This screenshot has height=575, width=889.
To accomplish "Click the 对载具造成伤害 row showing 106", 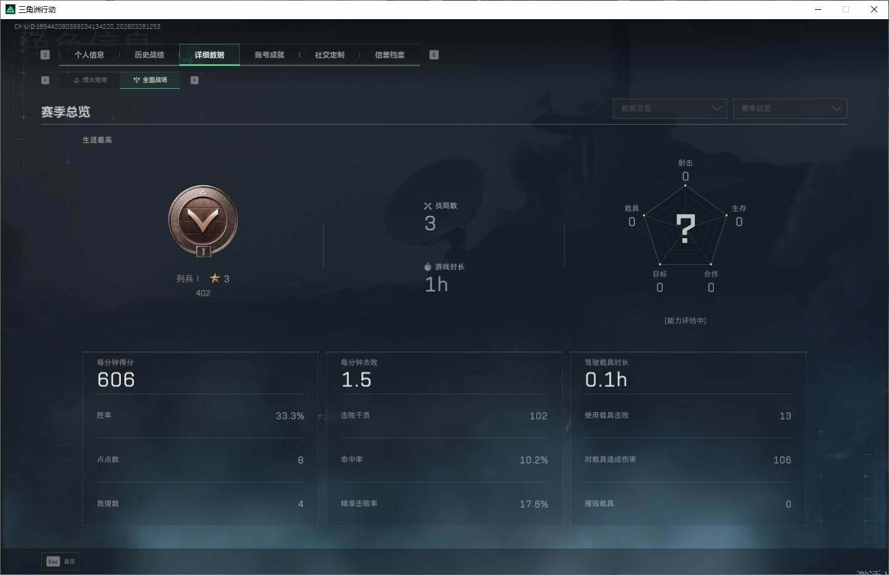I will tap(688, 460).
